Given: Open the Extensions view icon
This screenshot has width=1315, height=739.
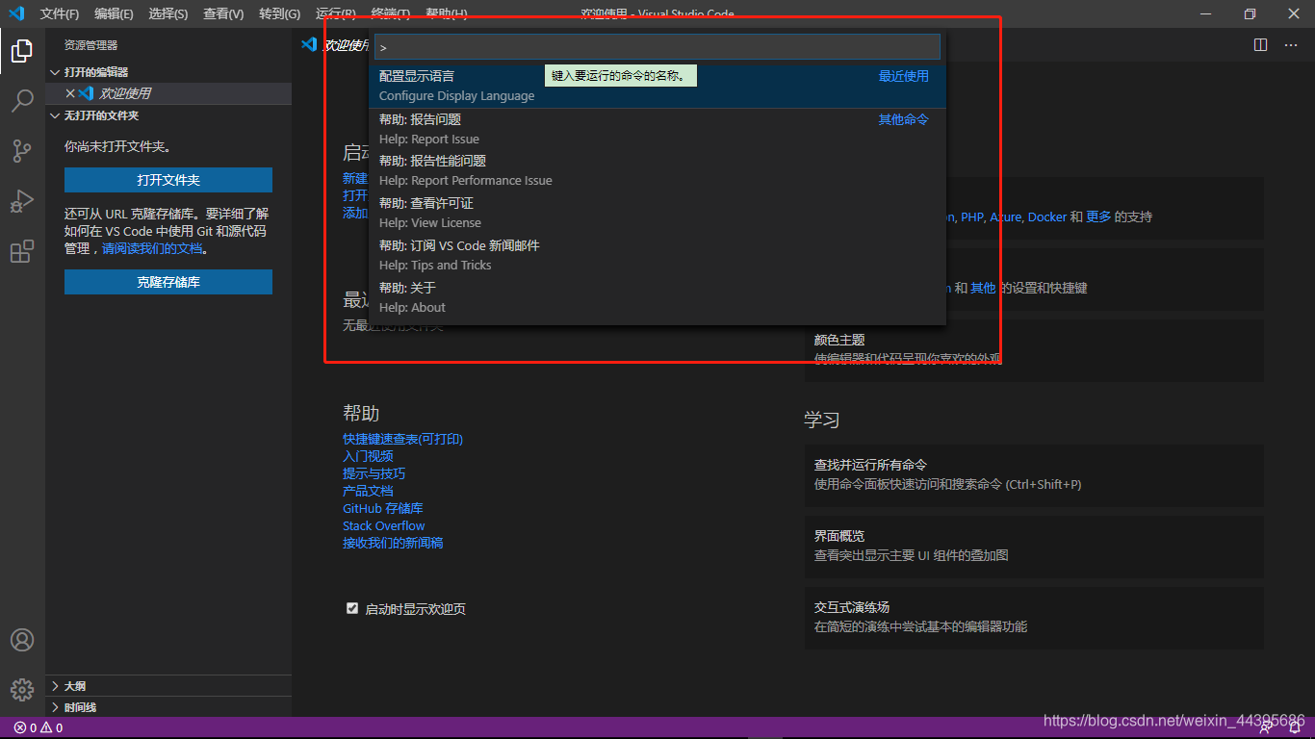Looking at the screenshot, I should pos(22,251).
